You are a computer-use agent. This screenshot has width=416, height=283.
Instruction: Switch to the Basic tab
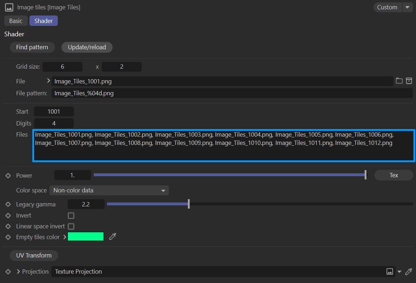click(16, 21)
